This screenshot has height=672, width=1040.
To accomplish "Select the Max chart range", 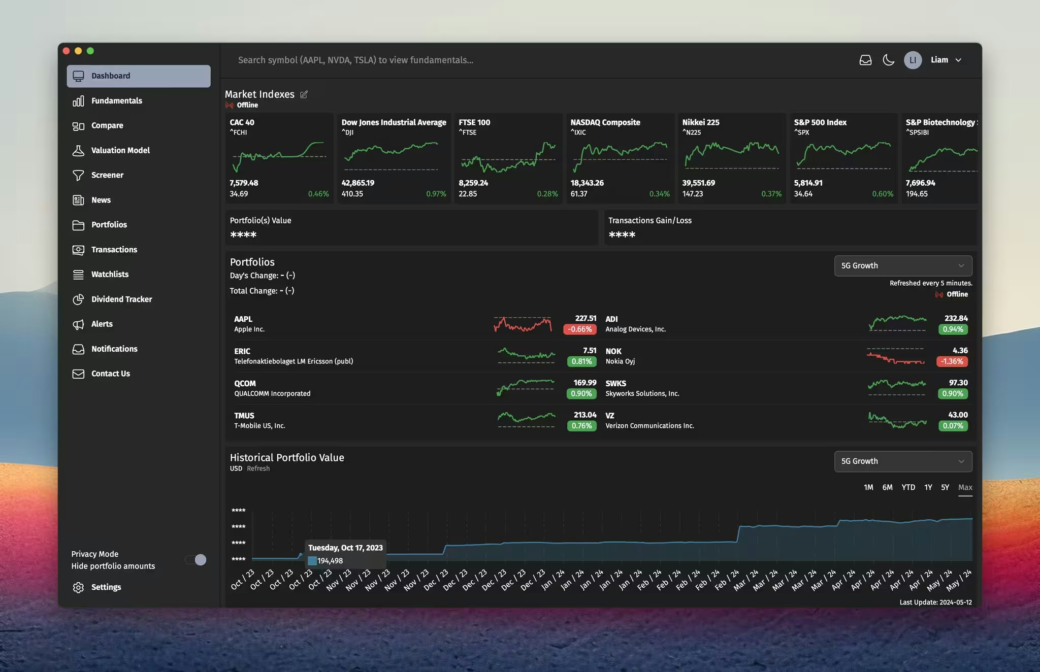I will point(965,487).
